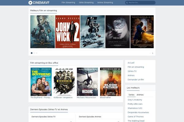Open Fast & Furious 8 poster
184x122 pixels.
pyautogui.click(x=93, y=32)
